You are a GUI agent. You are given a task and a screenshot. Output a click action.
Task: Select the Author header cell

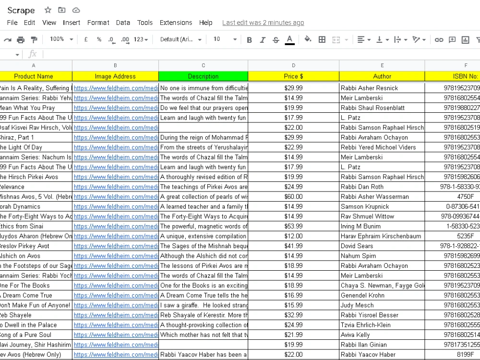[x=382, y=76]
